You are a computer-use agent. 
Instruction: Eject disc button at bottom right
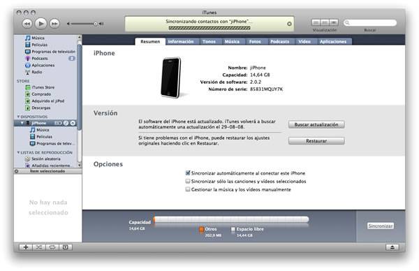click(392, 247)
